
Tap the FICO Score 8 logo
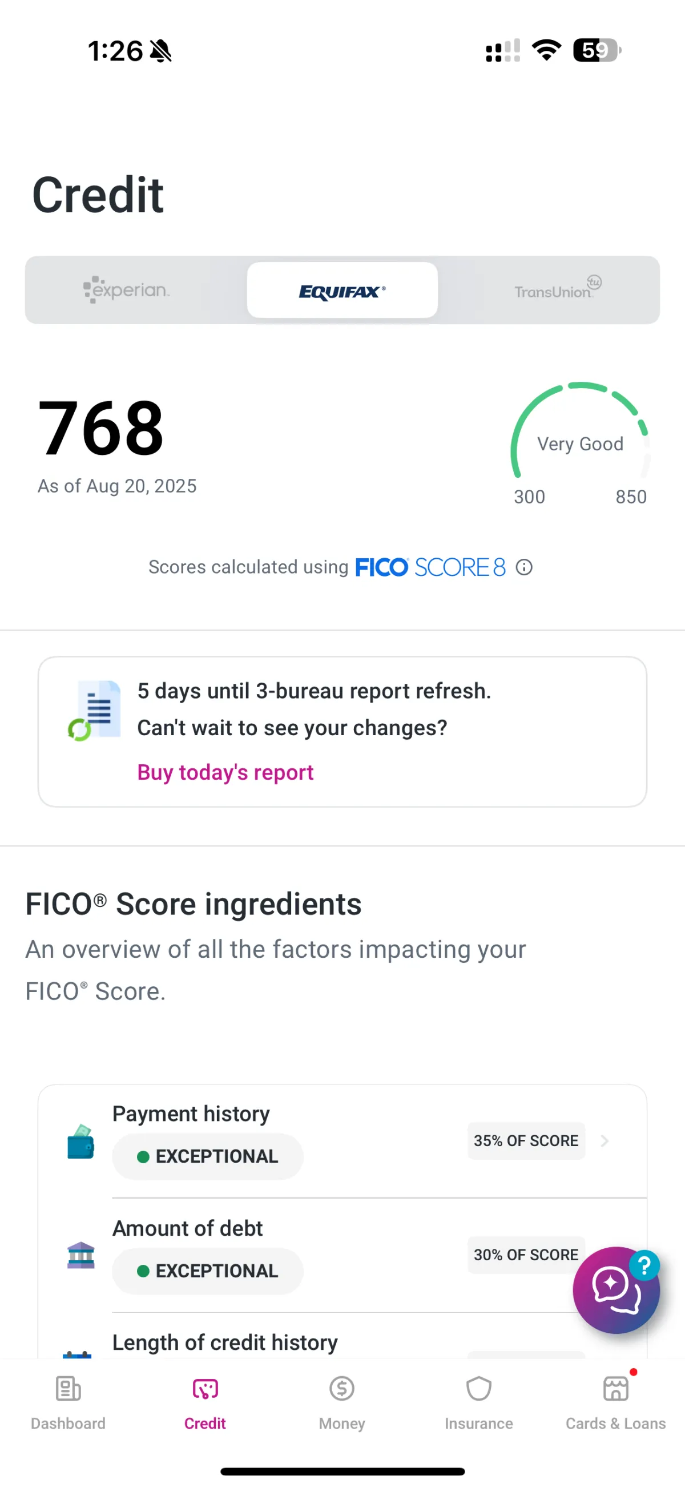(430, 567)
